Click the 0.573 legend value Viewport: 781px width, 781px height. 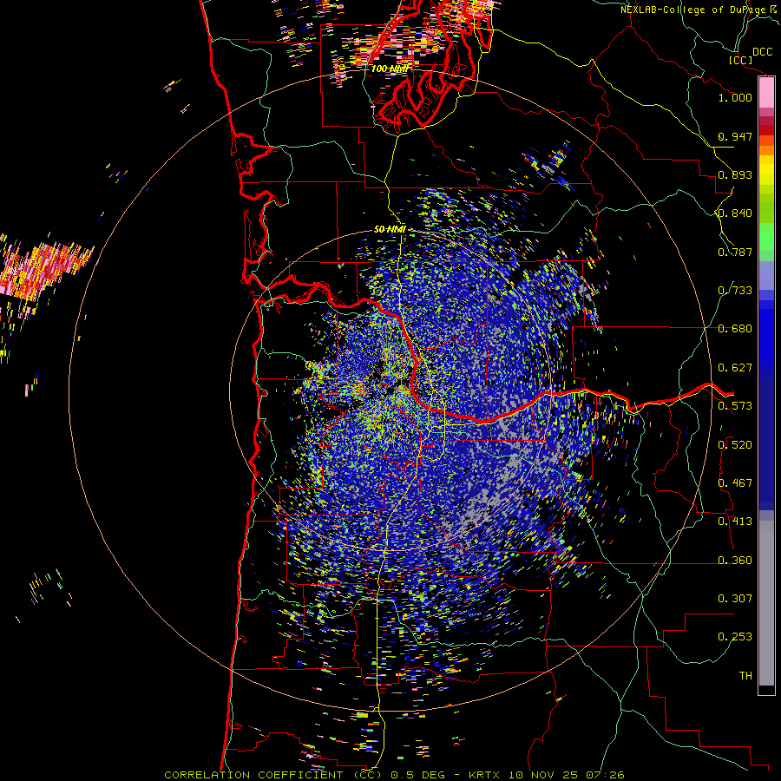[735, 406]
